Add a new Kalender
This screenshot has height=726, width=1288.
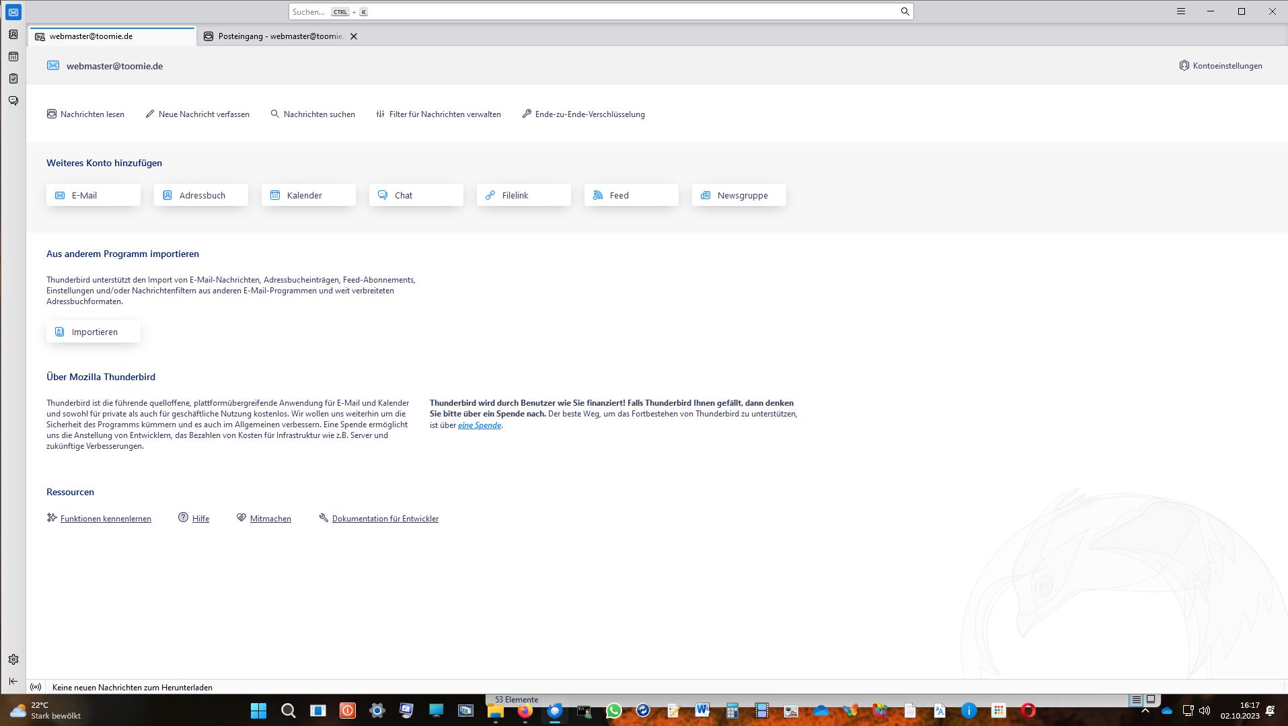click(x=309, y=195)
